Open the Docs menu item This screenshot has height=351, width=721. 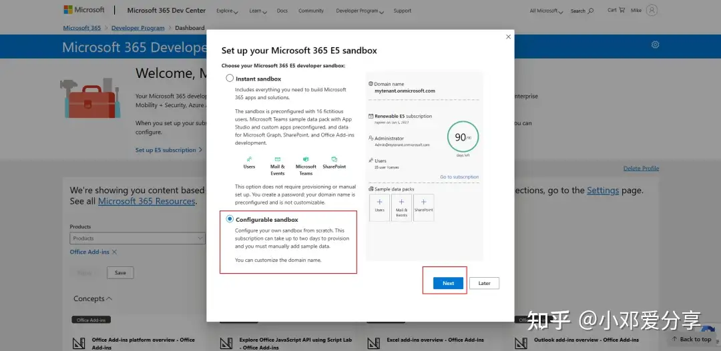pos(282,11)
